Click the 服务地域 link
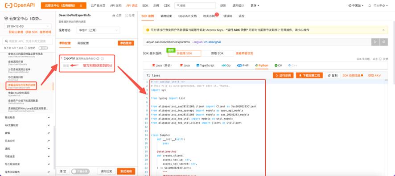This screenshot has width=395, height=176. [45, 32]
